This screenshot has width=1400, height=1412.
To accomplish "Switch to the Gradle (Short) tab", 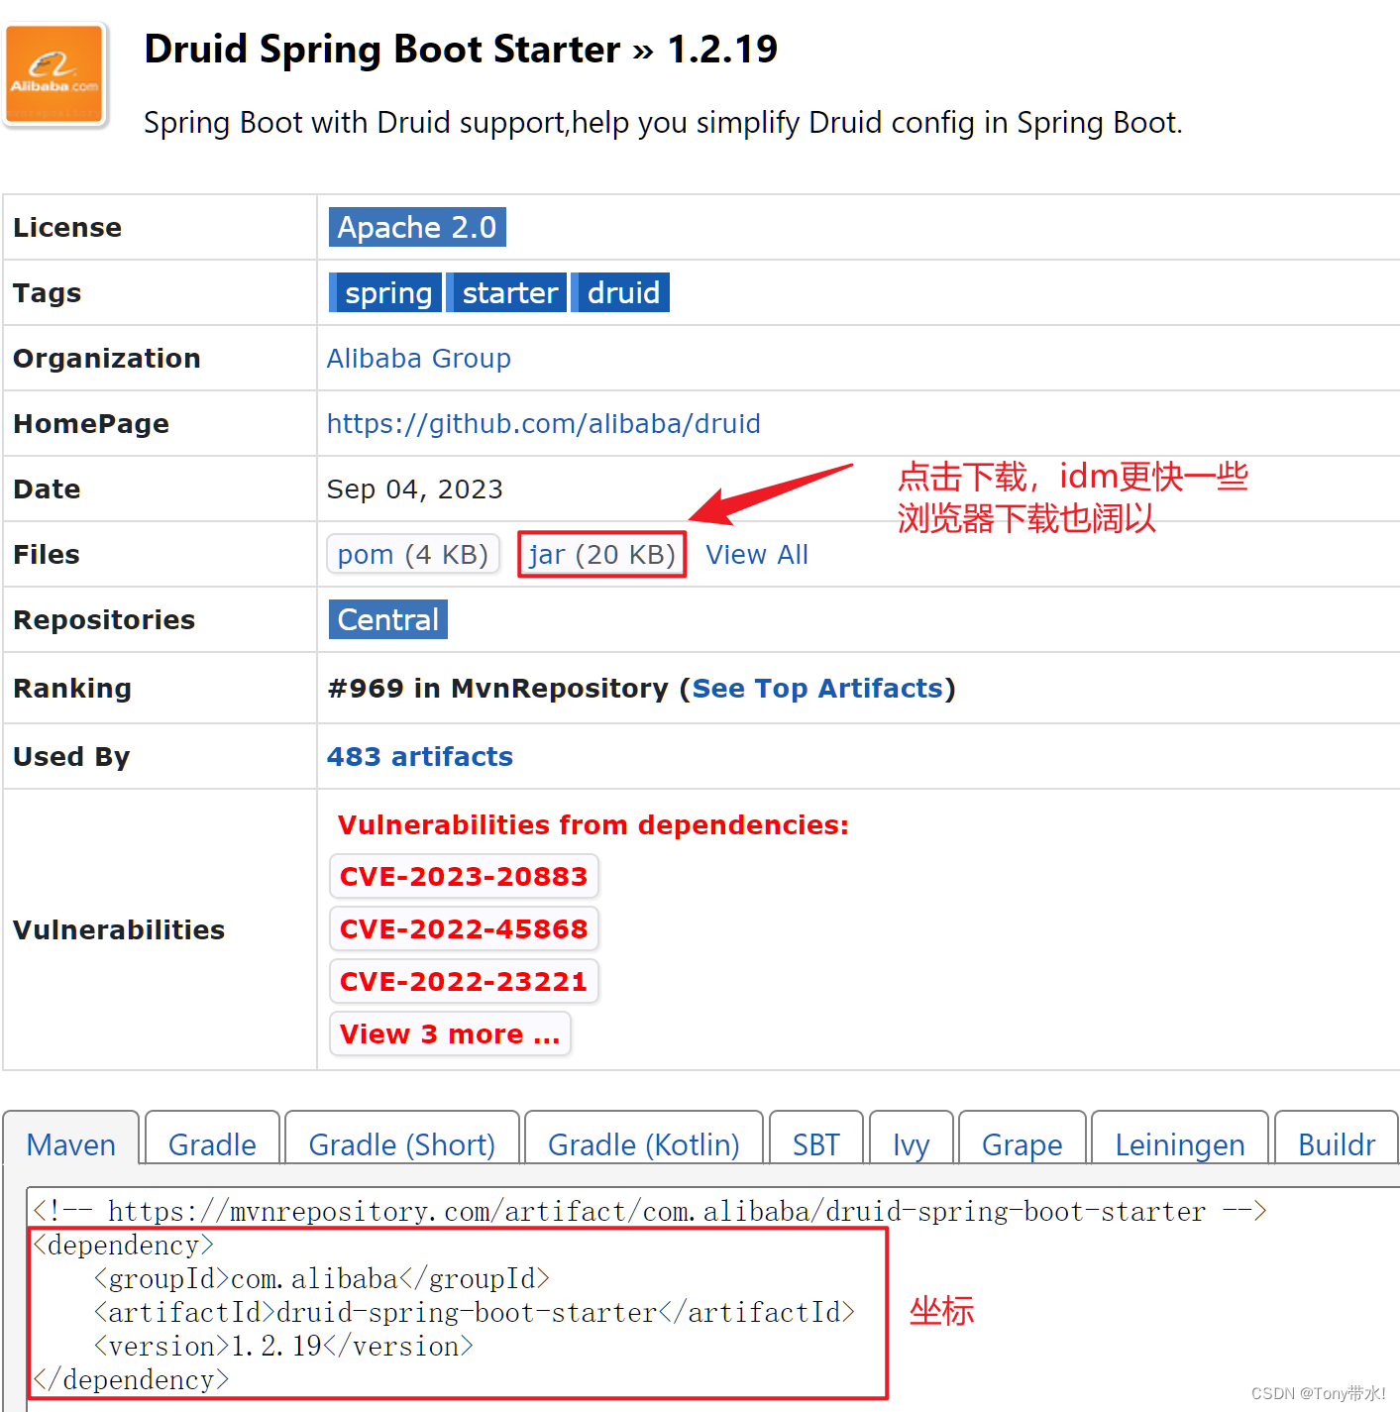I will click(x=402, y=1144).
